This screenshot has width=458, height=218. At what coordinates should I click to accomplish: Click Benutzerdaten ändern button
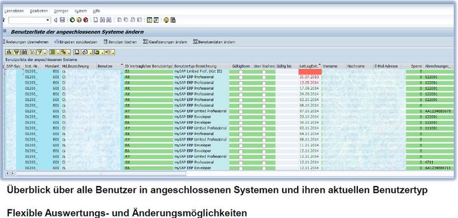pyautogui.click(x=214, y=42)
